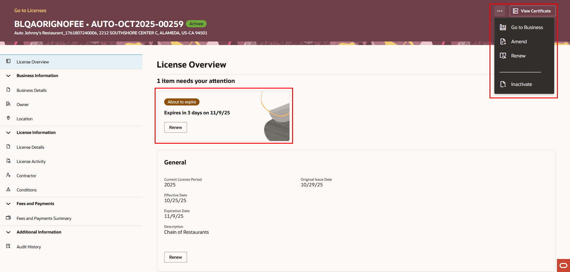This screenshot has height=272, width=570.
Task: Collapse the License Information section
Action: coord(8,132)
